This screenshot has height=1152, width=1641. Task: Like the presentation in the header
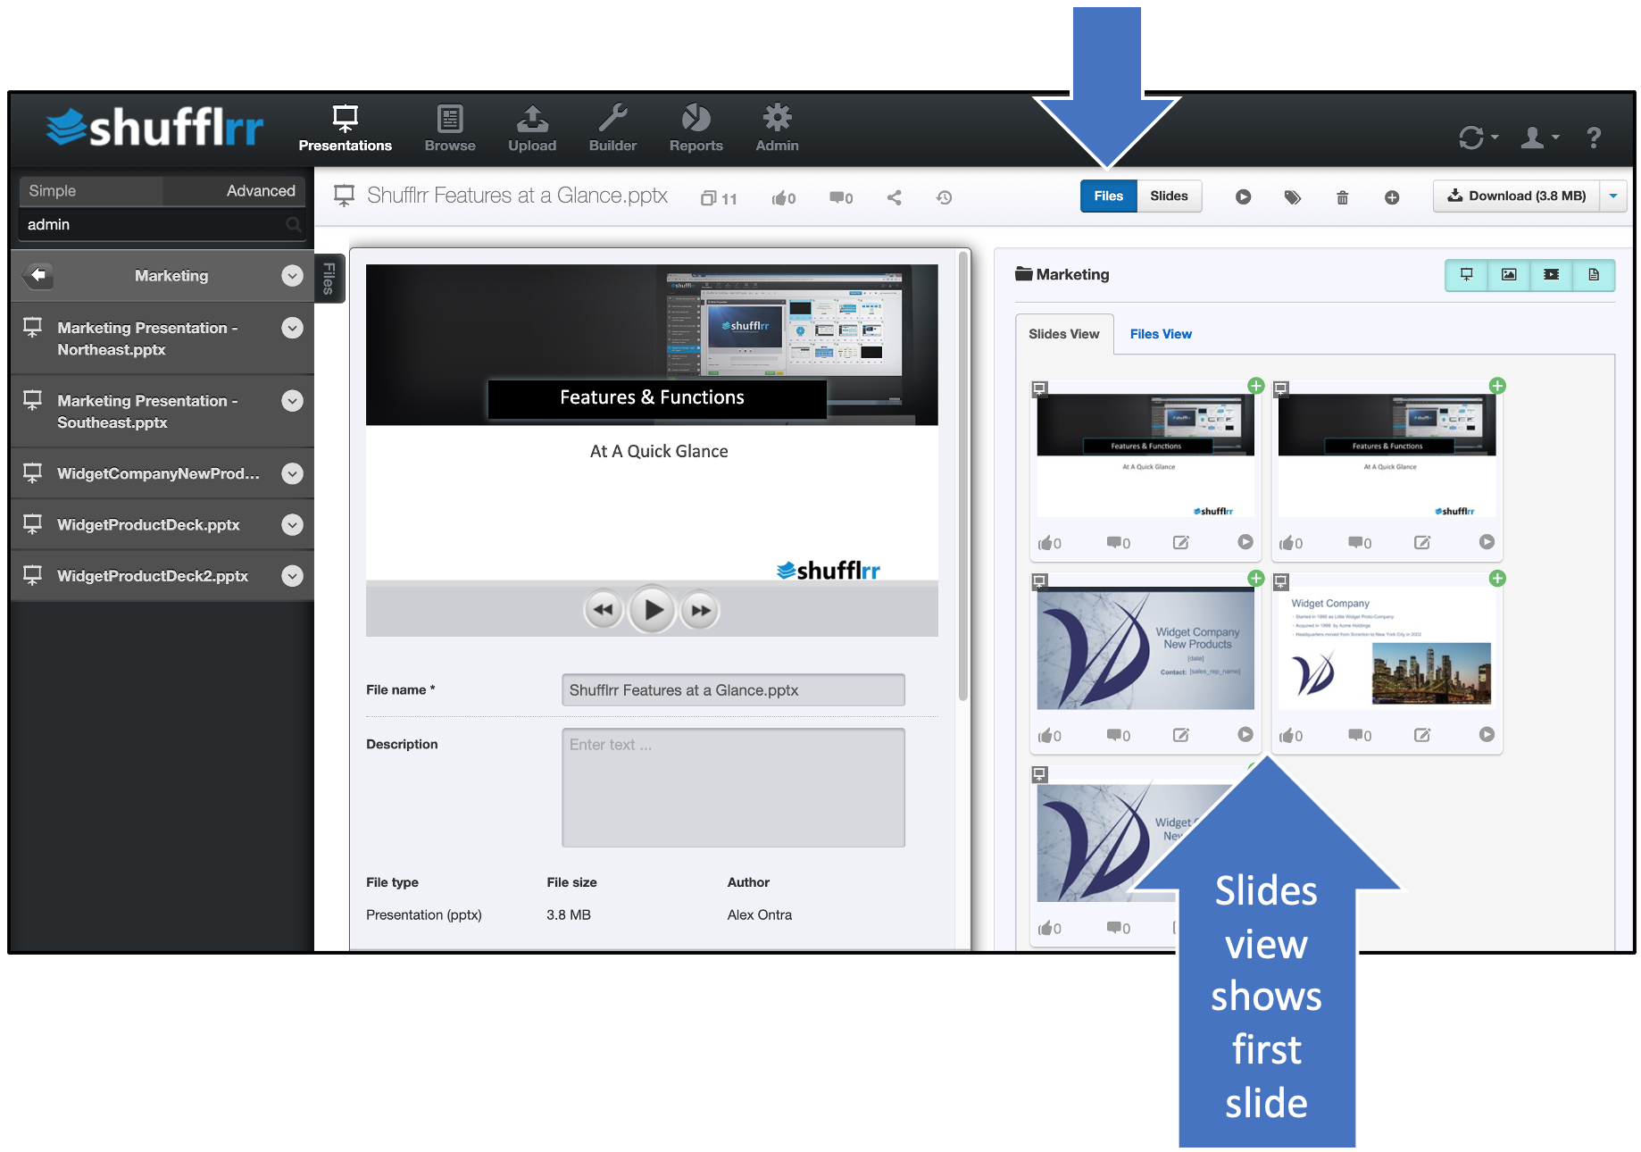point(783,198)
